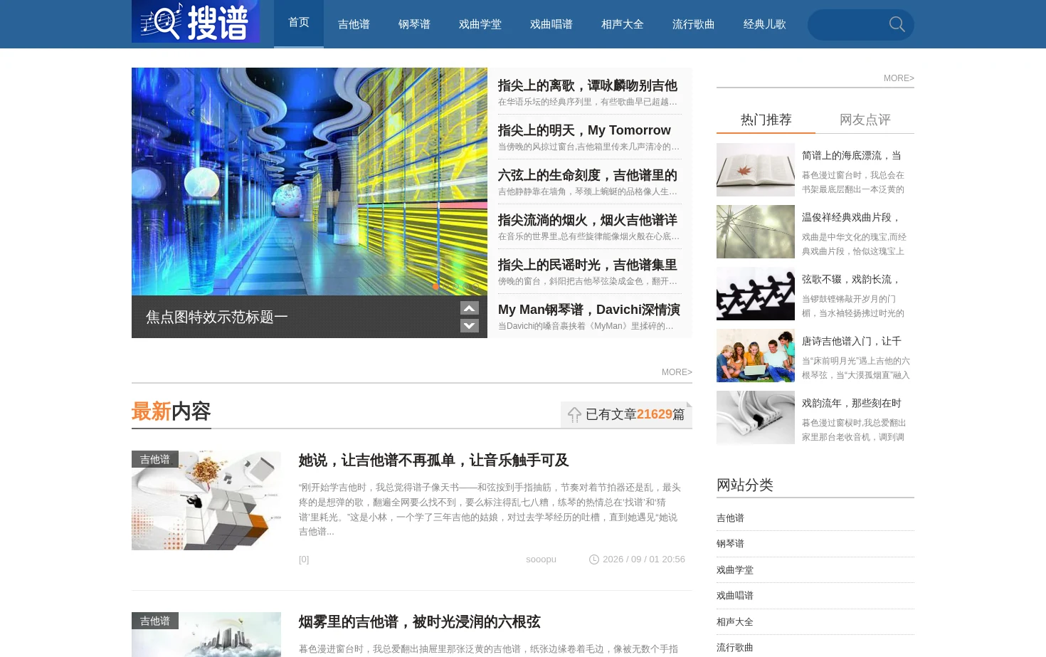Select 相声大全 under 网站分类
1046x657 pixels.
735,622
